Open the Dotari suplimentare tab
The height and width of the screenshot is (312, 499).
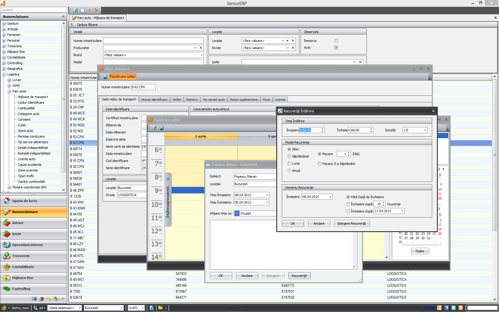point(244,100)
